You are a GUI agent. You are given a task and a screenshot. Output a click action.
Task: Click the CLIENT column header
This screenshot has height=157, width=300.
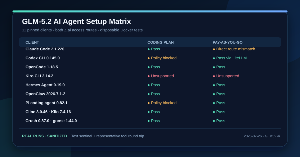[32, 42]
